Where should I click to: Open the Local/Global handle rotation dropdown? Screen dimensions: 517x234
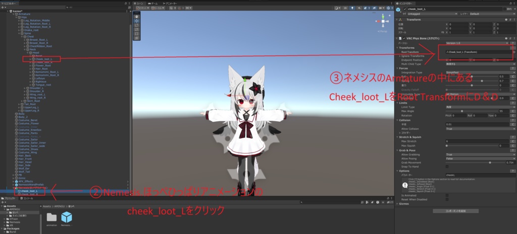tap(158, 8)
